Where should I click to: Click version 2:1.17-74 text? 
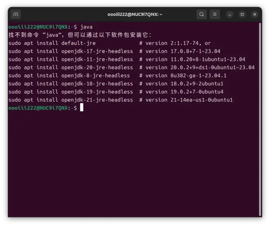(172, 43)
